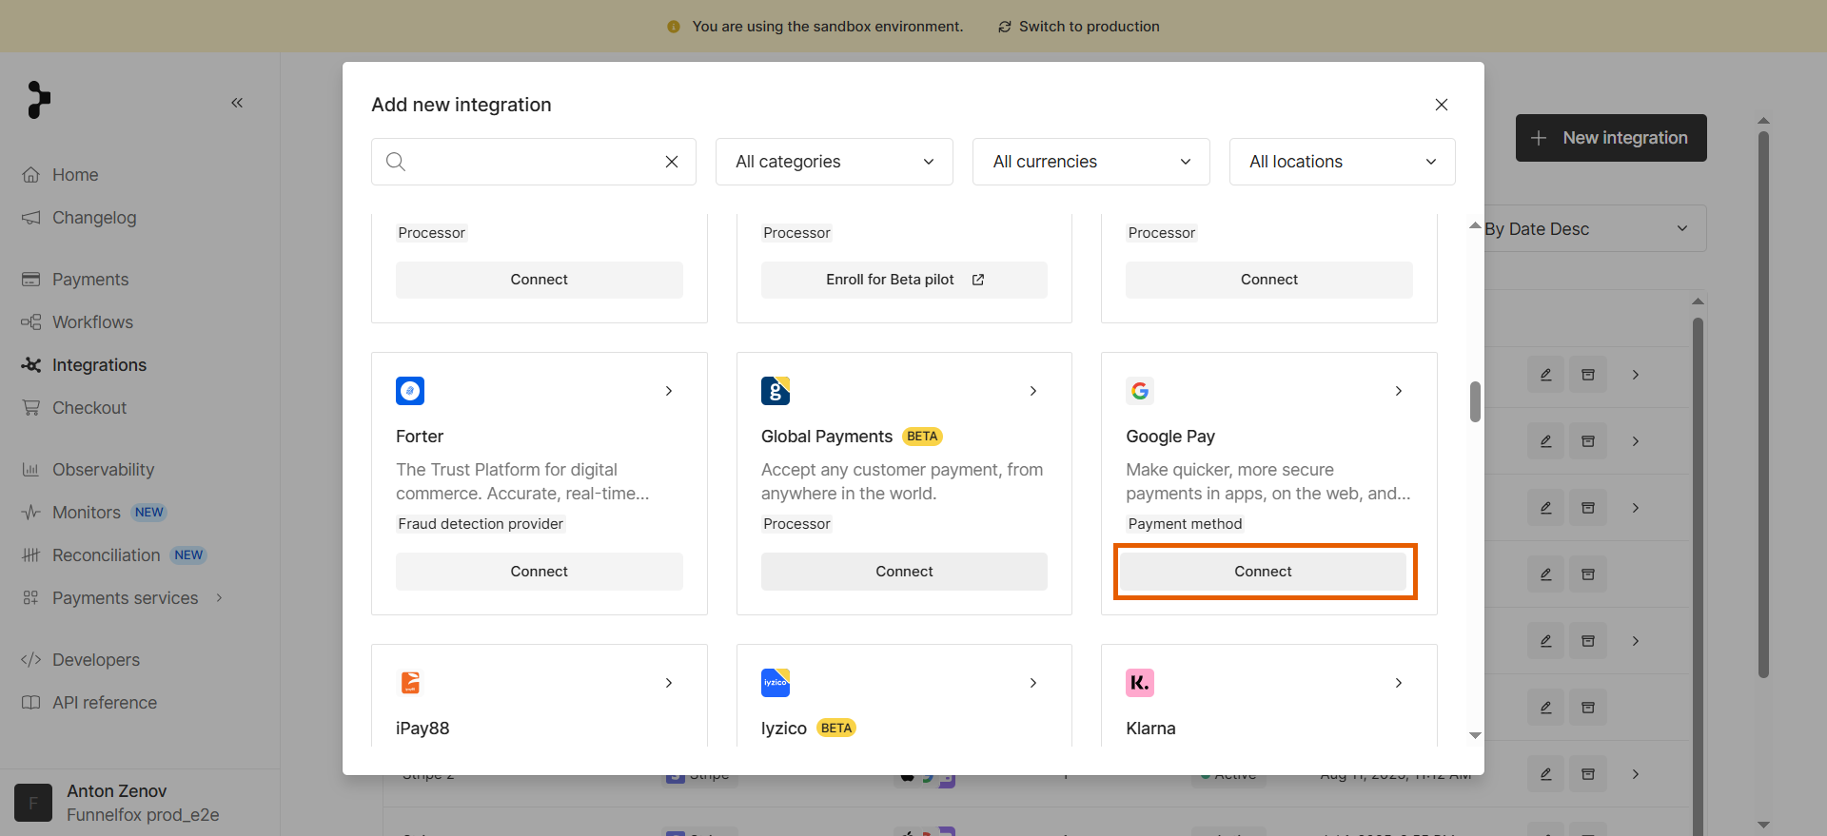Viewport: 1827px width, 836px height.
Task: Go to Payments section
Action: click(x=90, y=280)
